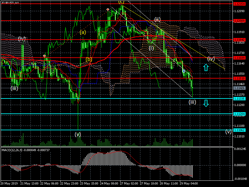Select the gray 1.11426 current price tag
This screenshot has height=187, width=249.
pos(241,88)
